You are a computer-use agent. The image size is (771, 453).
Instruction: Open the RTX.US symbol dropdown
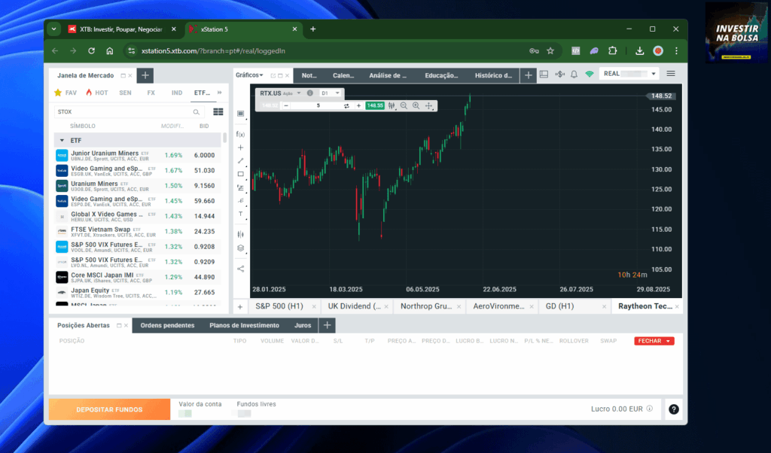[298, 93]
